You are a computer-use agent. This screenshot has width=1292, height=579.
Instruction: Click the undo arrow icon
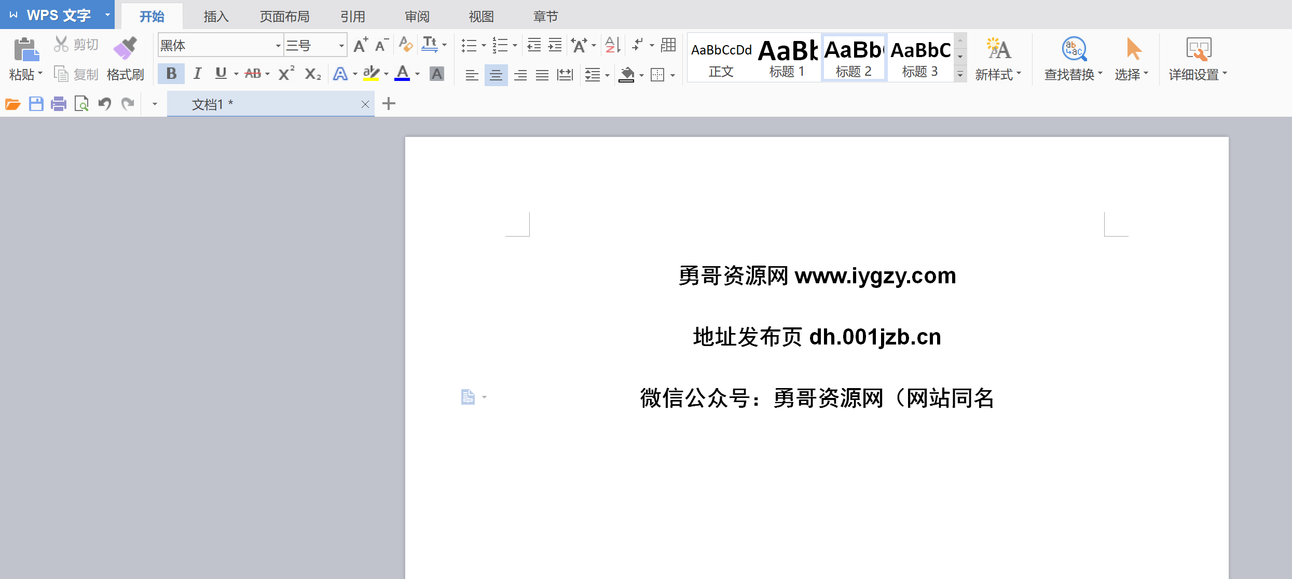click(x=105, y=104)
